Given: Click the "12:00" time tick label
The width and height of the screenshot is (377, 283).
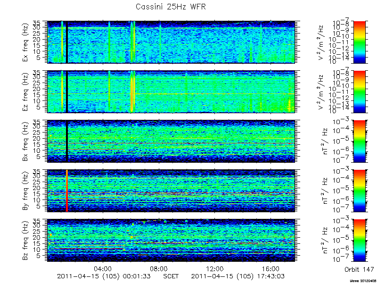Looking at the screenshot, I should click(x=215, y=269).
